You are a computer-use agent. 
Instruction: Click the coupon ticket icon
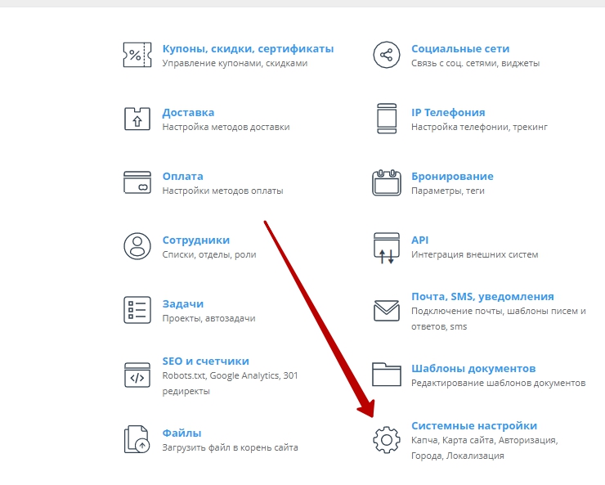137,55
